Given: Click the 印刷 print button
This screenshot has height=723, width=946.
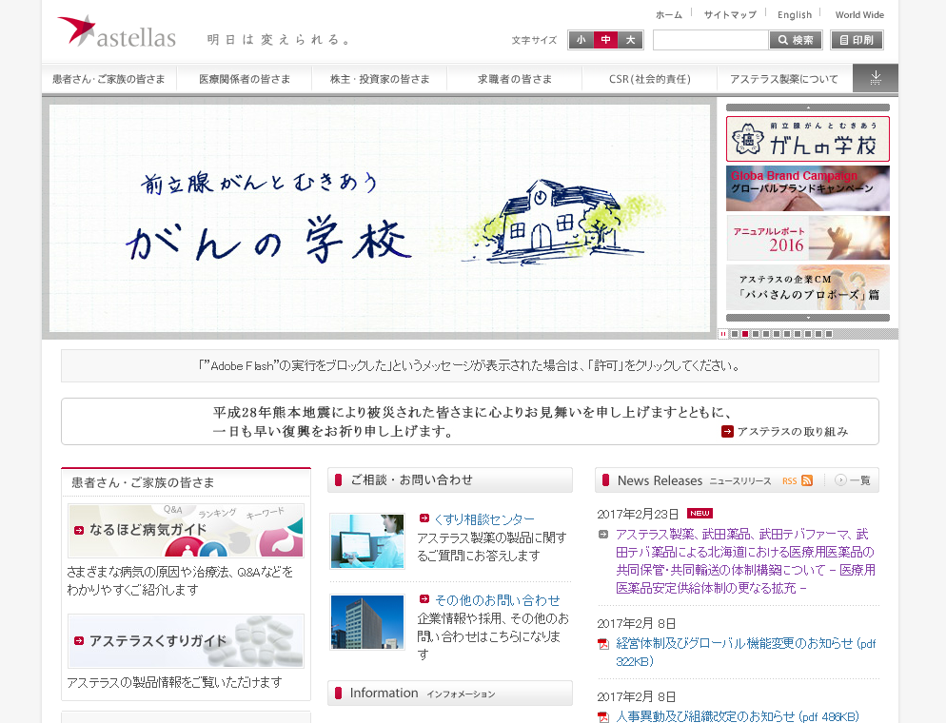Looking at the screenshot, I should [857, 40].
